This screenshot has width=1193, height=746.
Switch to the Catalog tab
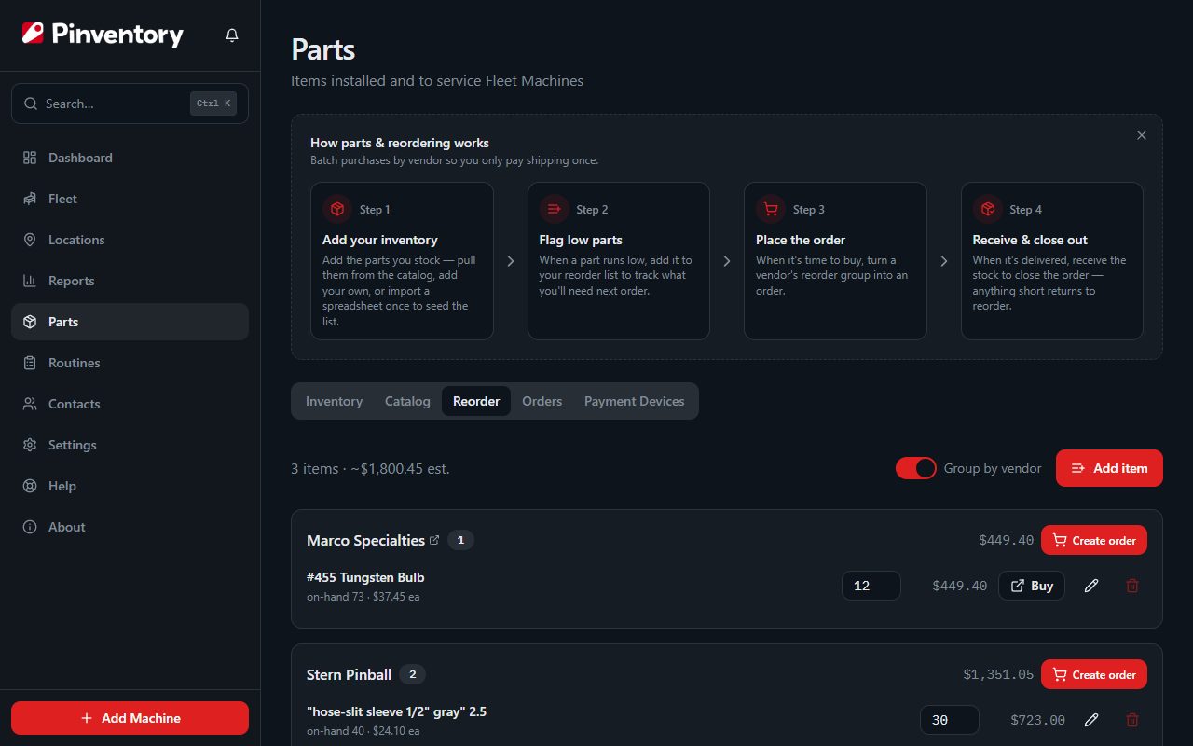click(x=407, y=401)
